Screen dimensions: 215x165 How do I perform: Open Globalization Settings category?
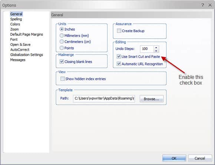click(27, 55)
